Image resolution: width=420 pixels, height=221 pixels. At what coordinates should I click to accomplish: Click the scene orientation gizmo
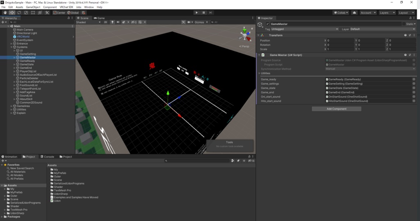tap(245, 35)
